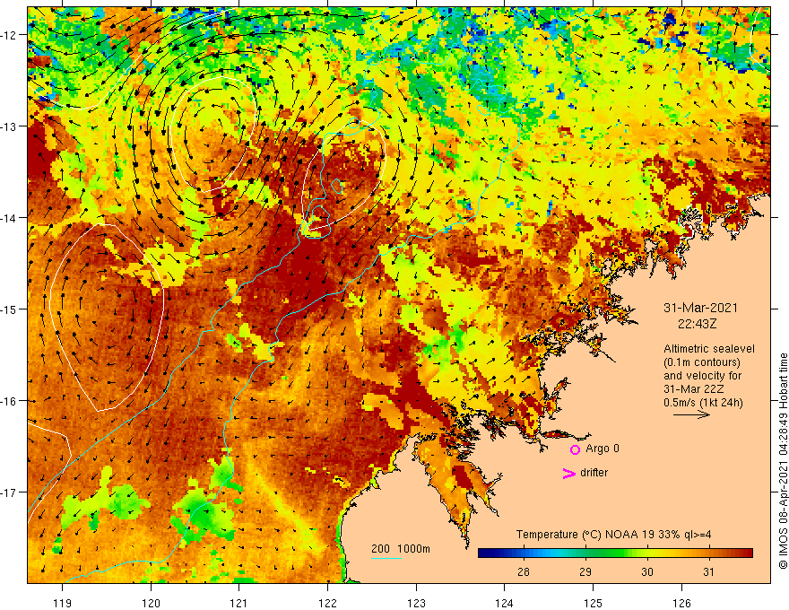Click the Argo 0 legend label
789x610 pixels.
[x=603, y=449]
